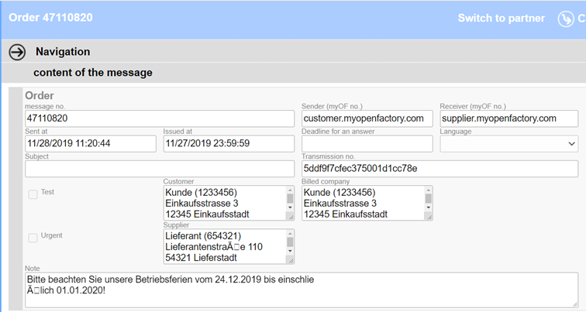The width and height of the screenshot is (586, 312).
Task: Click the Deadline for an answer field
Action: (x=367, y=144)
